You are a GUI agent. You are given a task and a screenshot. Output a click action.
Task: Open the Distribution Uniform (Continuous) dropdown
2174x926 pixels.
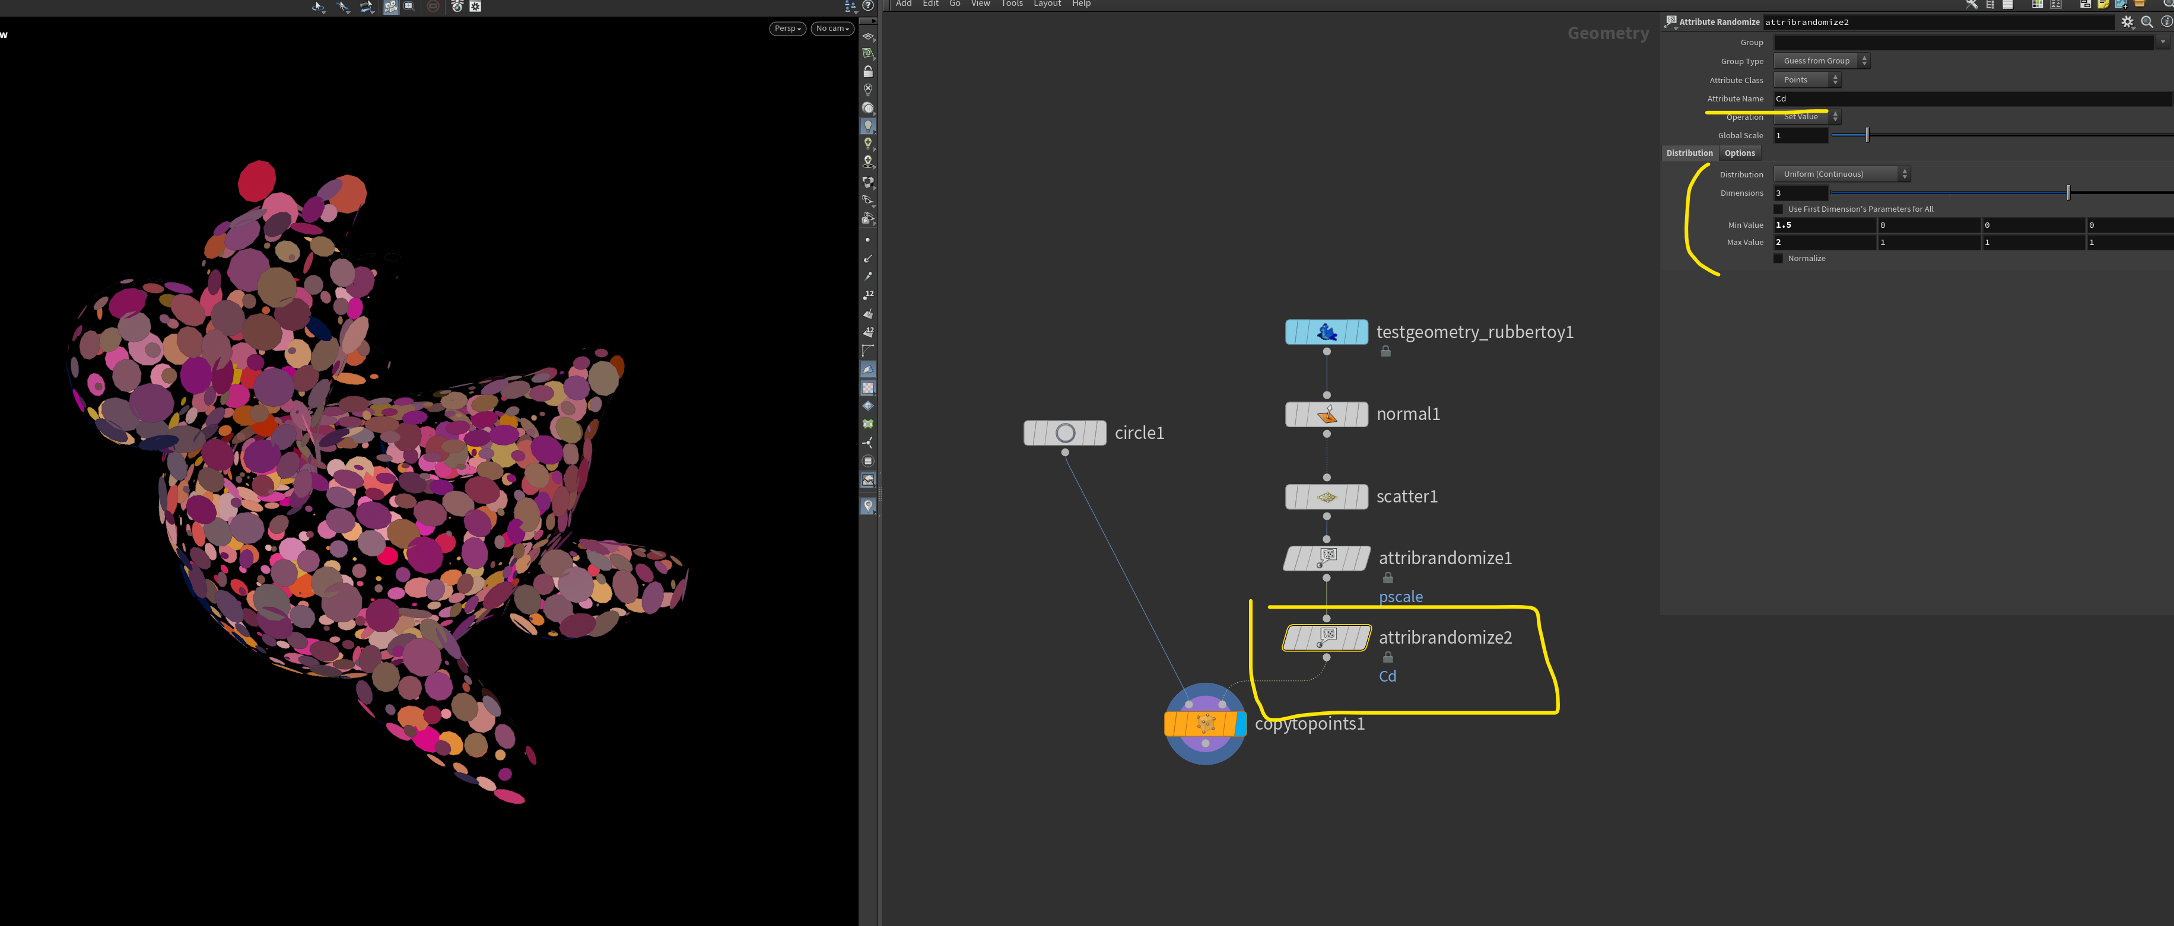click(x=1842, y=174)
